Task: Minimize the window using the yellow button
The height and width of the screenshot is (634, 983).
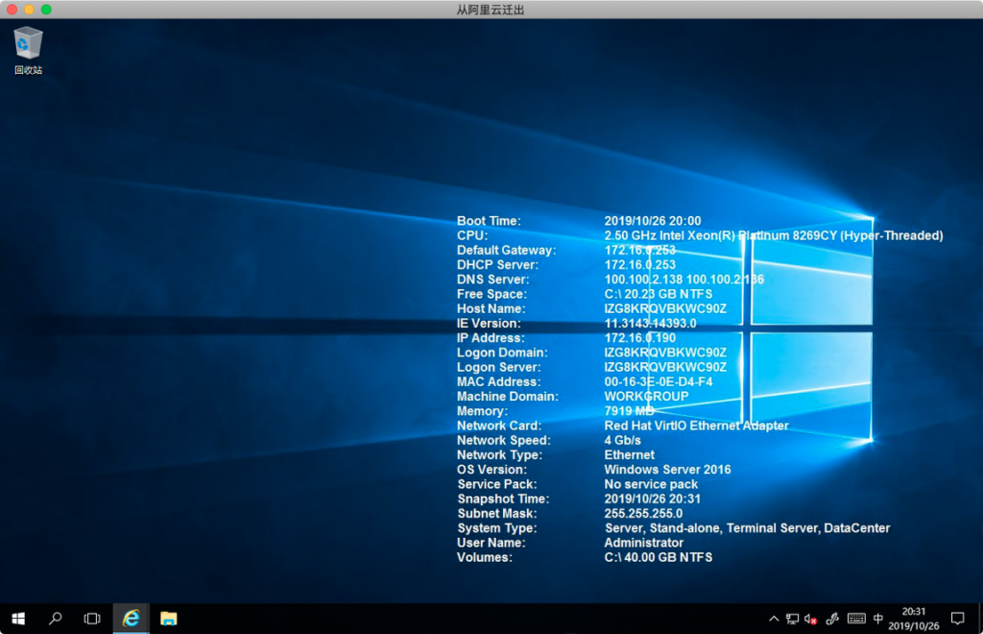Action: (29, 9)
